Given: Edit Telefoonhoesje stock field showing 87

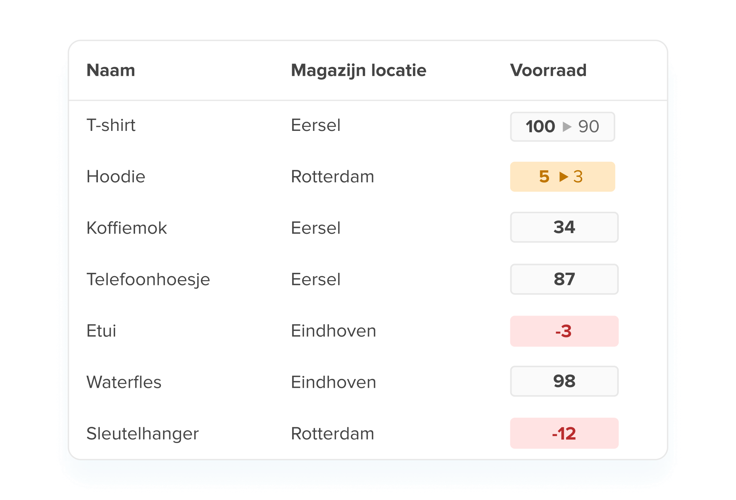Looking at the screenshot, I should (x=564, y=279).
